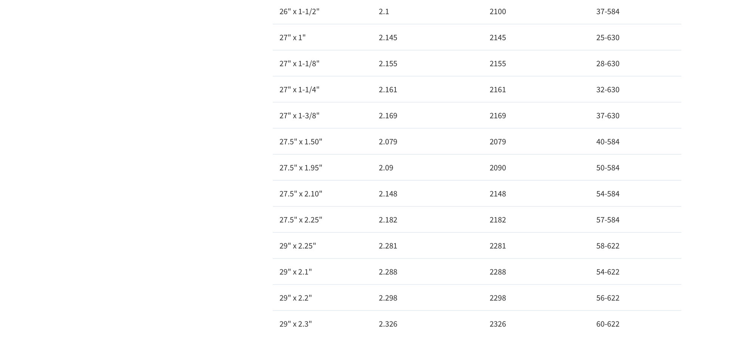Image resolution: width=756 pixels, height=341 pixels.
Task: Select the 2.079 circumference value
Action: (x=388, y=142)
